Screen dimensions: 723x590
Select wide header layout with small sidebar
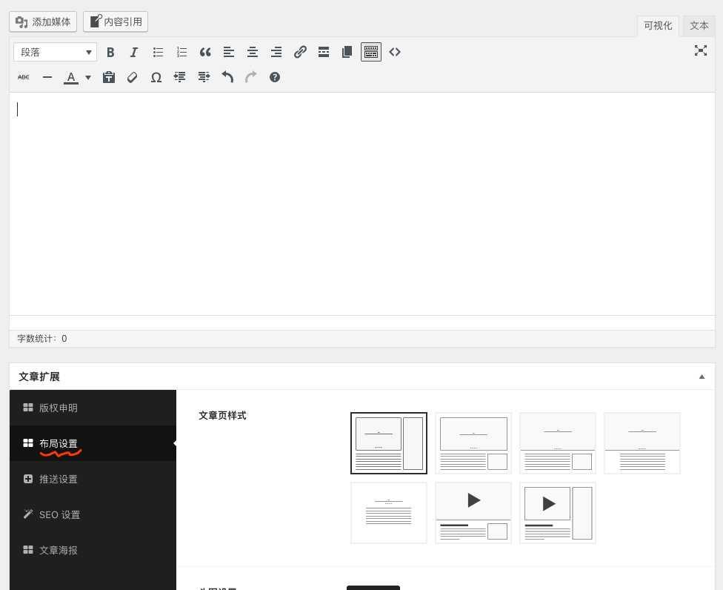(558, 443)
